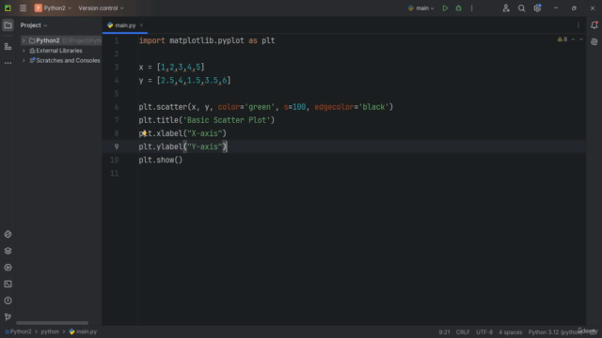Image resolution: width=602 pixels, height=338 pixels.
Task: Open AI Assistant tool window
Action: pos(594,41)
